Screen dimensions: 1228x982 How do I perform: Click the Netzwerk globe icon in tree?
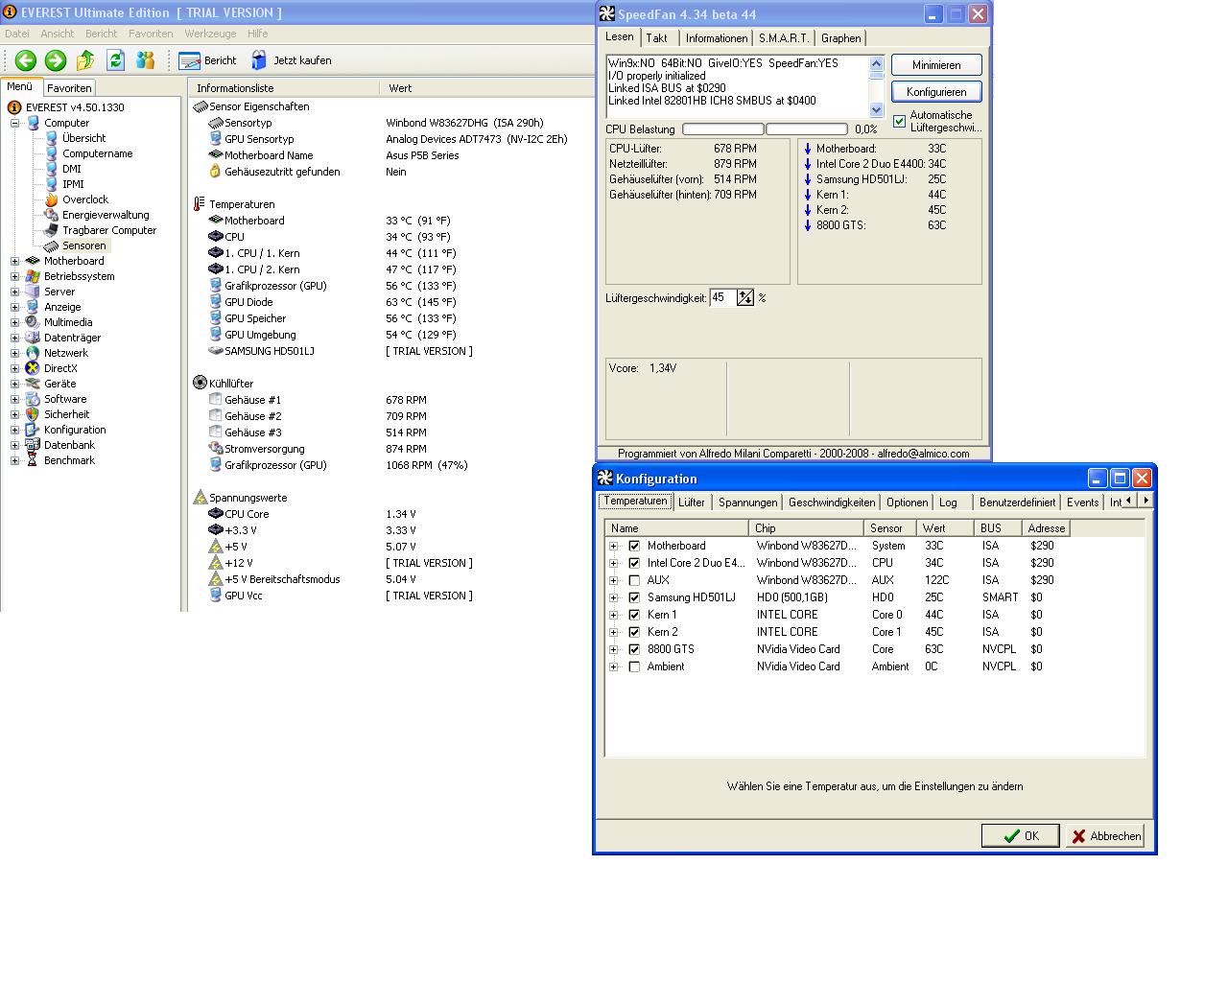(33, 353)
